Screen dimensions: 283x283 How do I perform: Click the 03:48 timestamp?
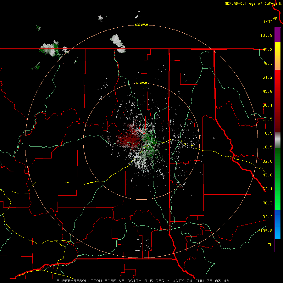pyautogui.click(x=223, y=281)
